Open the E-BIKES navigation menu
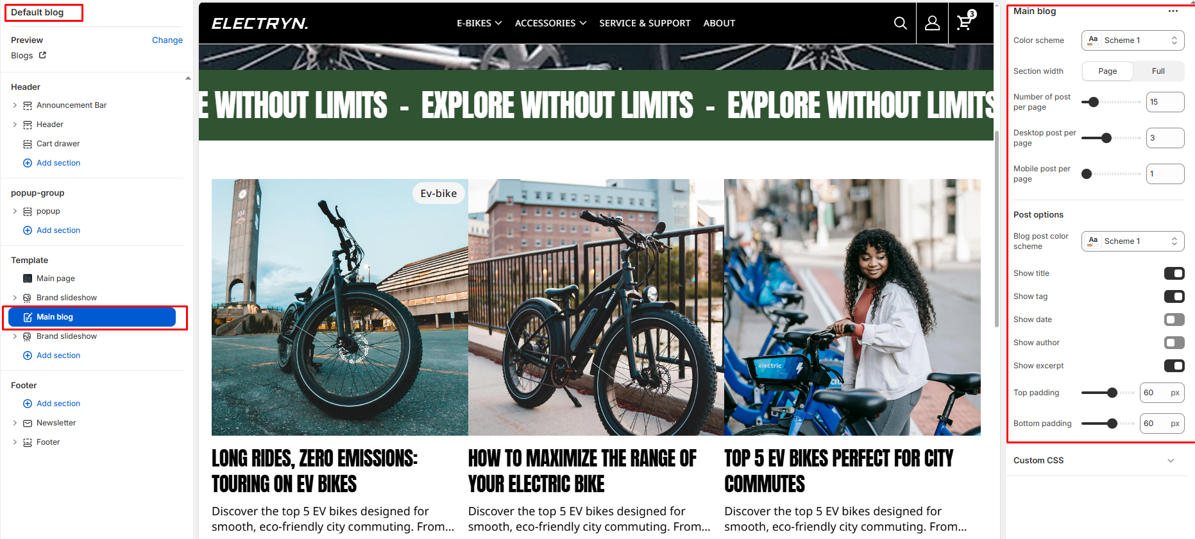This screenshot has height=539, width=1195. (479, 23)
